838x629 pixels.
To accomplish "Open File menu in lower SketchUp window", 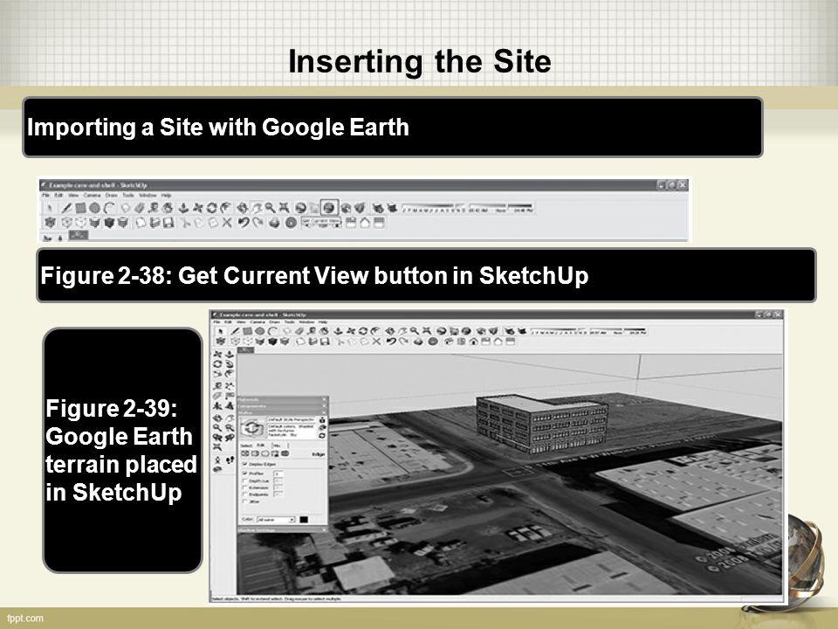I will (217, 322).
